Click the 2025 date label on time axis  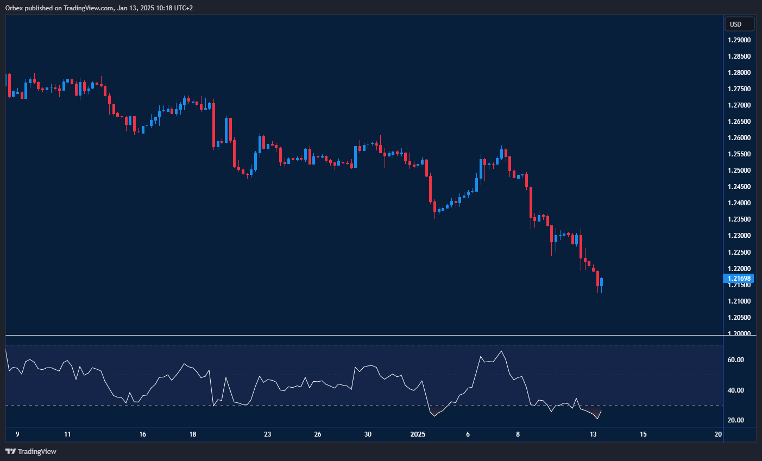(x=418, y=434)
